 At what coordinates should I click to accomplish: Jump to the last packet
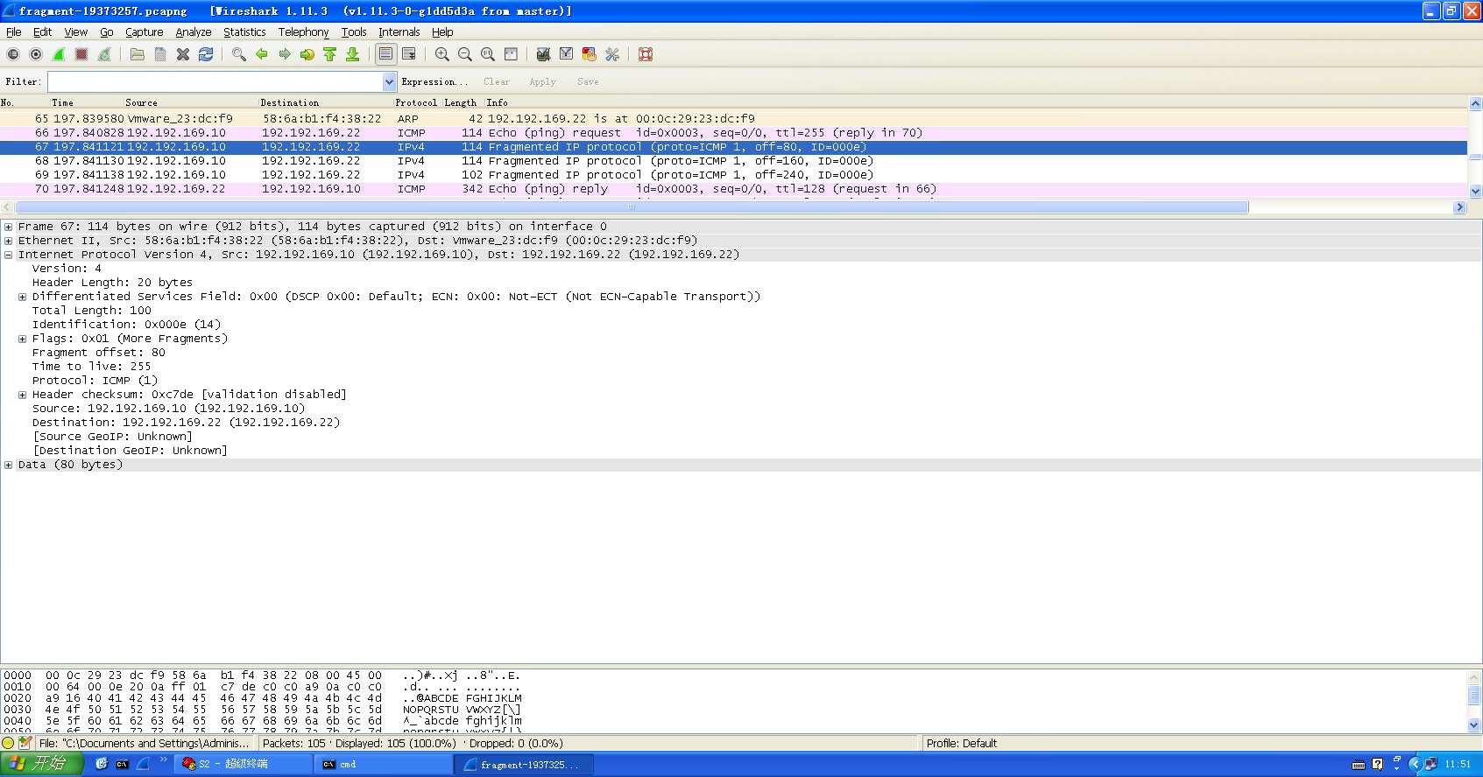(x=352, y=54)
